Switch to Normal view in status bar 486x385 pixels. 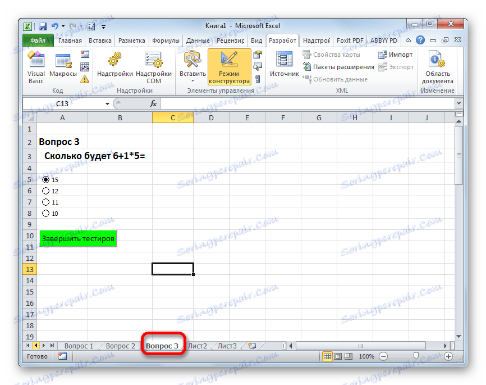[327, 356]
